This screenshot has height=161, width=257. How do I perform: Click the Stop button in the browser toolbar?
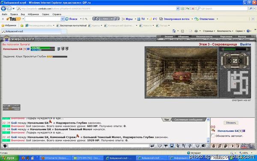coord(193,9)
